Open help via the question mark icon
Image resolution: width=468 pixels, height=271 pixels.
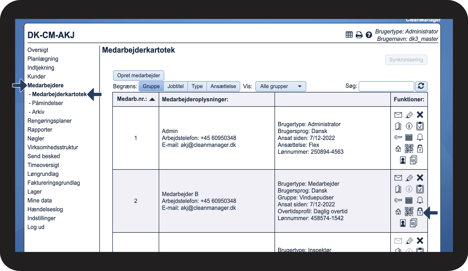[x=369, y=35]
